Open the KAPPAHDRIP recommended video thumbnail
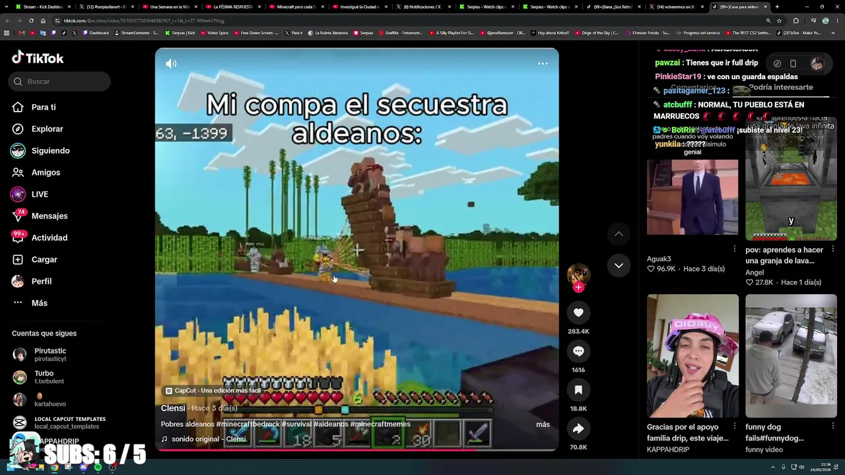Screen dimensions: 845x475 pyautogui.click(x=693, y=356)
